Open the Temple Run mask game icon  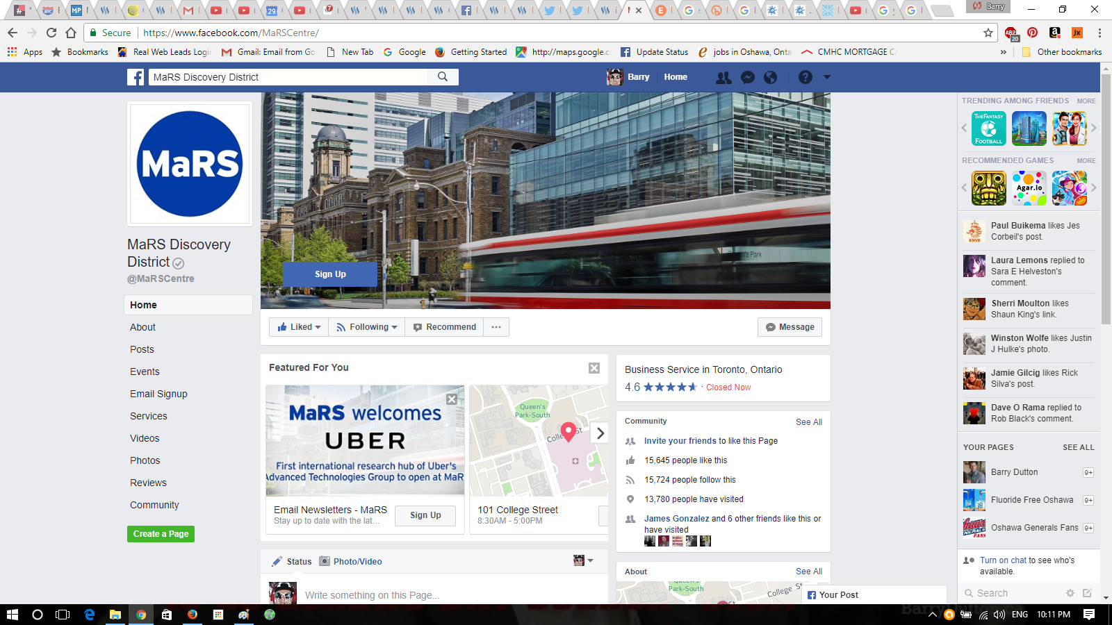tap(988, 188)
